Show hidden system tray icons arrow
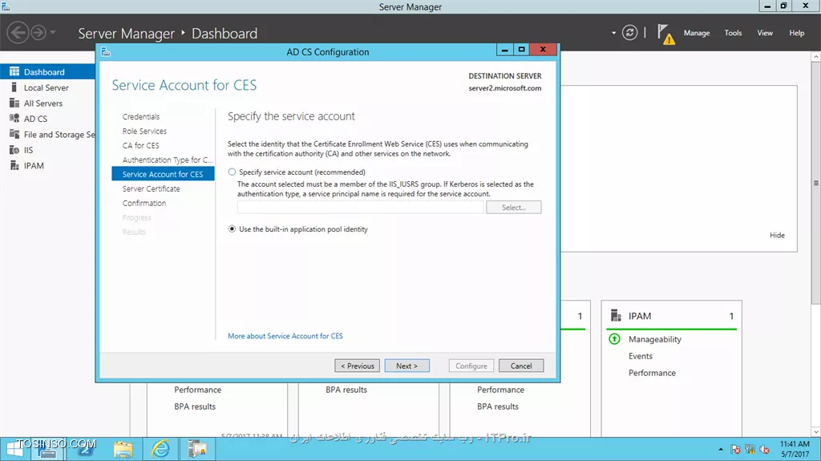This screenshot has height=461, width=821. coord(721,449)
